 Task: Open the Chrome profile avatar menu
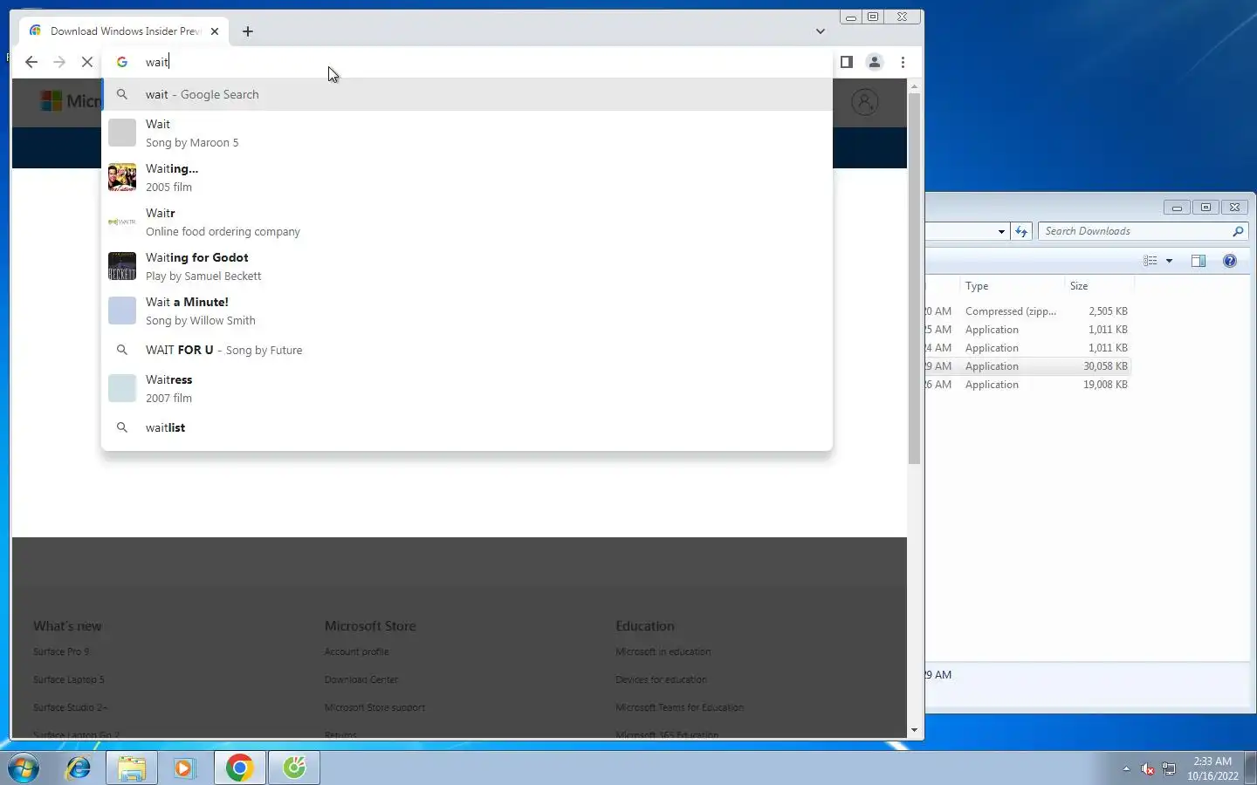pyautogui.click(x=874, y=62)
